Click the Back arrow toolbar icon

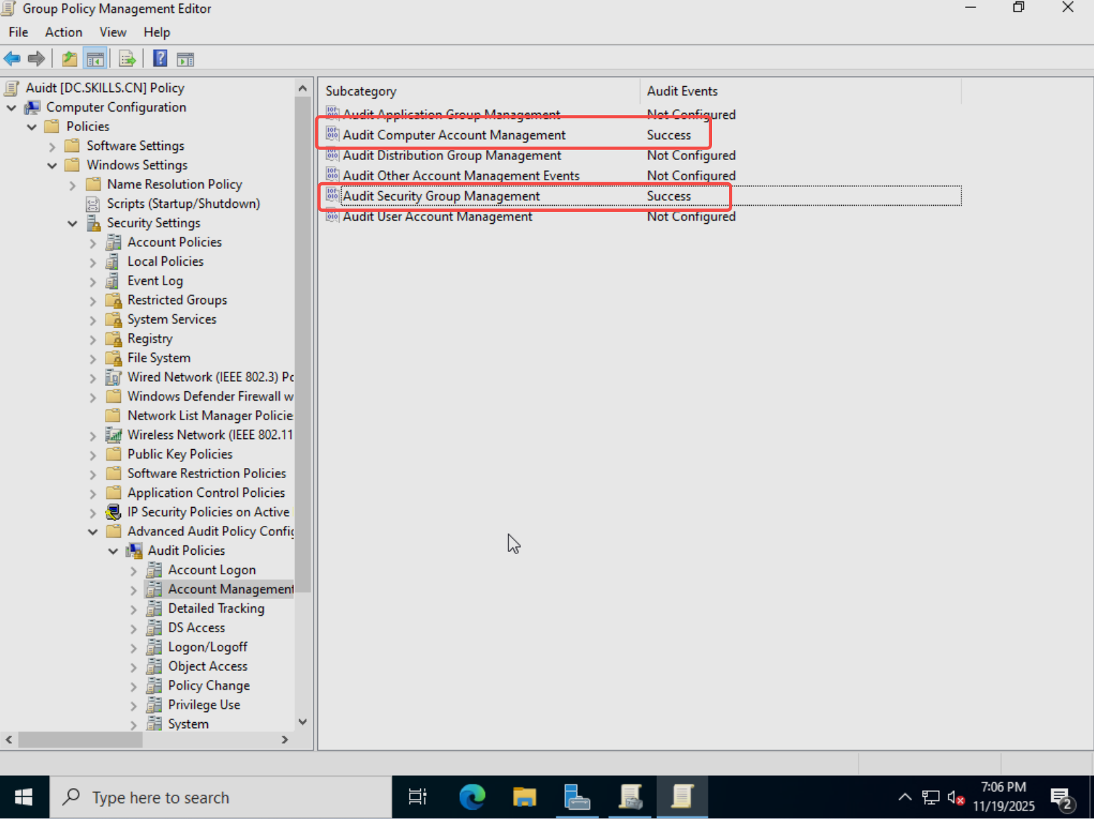[x=12, y=59]
